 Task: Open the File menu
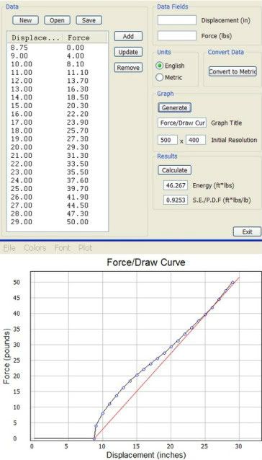[x=9, y=248]
